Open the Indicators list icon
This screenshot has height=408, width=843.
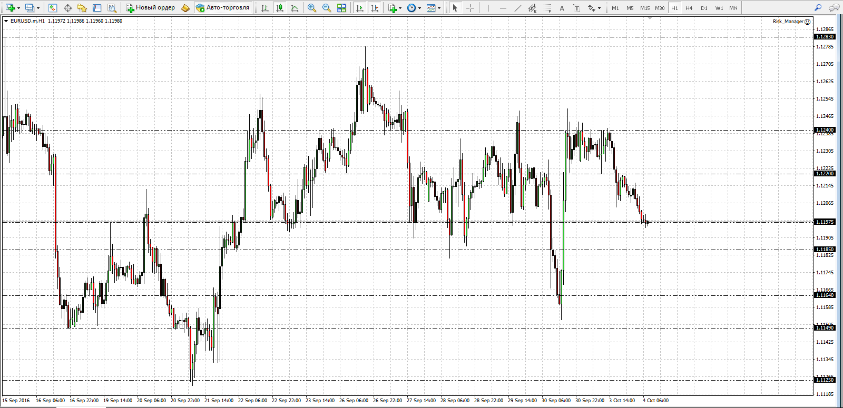click(393, 8)
